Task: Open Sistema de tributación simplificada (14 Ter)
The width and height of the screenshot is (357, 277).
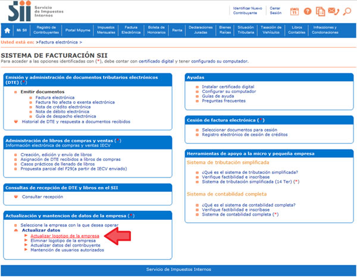Action: click(250, 182)
